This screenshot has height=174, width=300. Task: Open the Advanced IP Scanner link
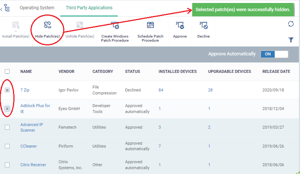pos(32,127)
